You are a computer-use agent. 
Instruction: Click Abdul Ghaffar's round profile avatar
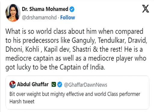[x=13, y=84]
